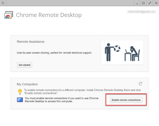Image resolution: width=159 pixels, height=126 pixels.
Task: Close the Chrome Remote Desktop window
Action: pyautogui.click(x=156, y=3)
